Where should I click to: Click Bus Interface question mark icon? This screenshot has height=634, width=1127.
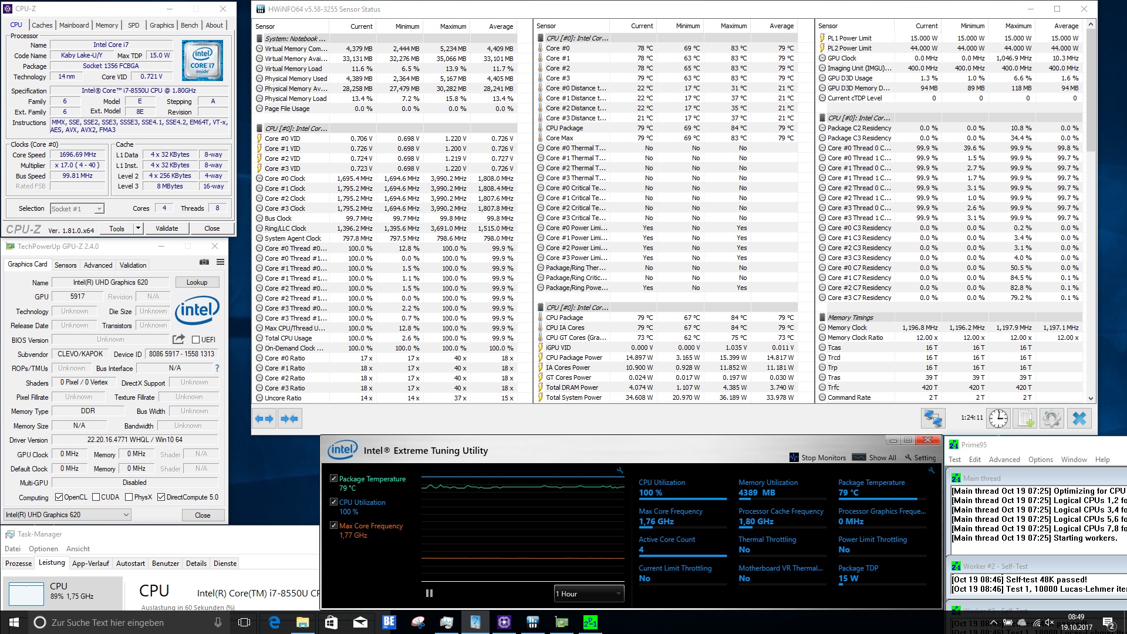[x=217, y=368]
